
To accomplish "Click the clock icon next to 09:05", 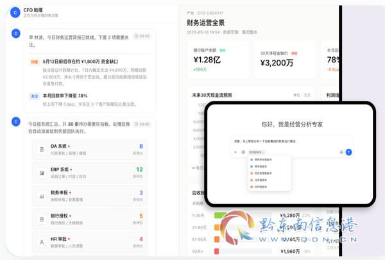I will tap(136, 124).
